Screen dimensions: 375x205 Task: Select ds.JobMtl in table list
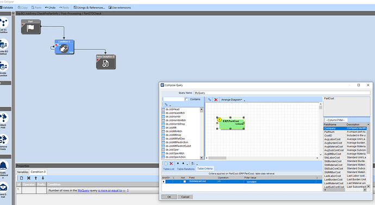171,127
